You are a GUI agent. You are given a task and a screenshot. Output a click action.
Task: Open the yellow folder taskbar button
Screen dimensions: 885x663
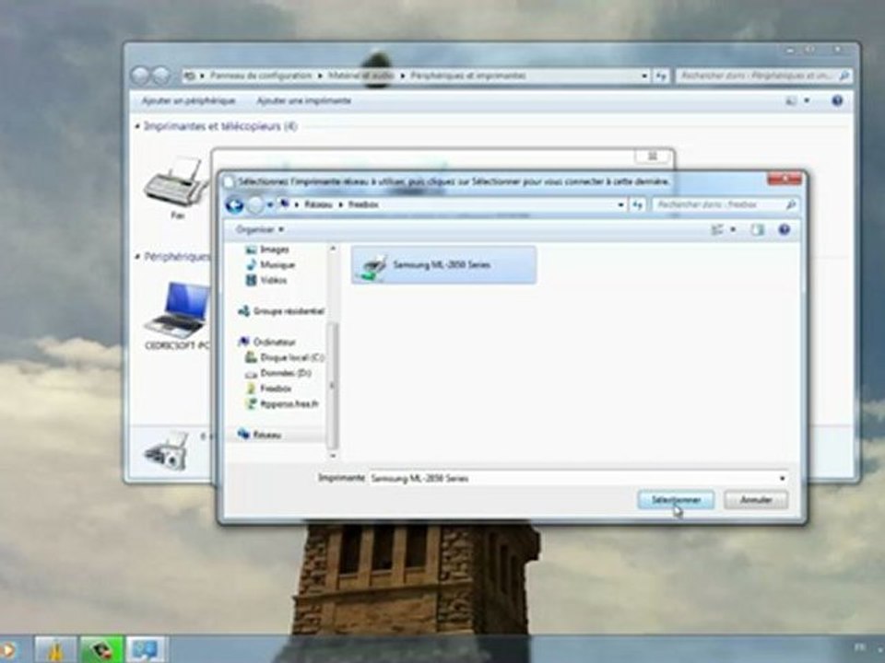click(55, 650)
